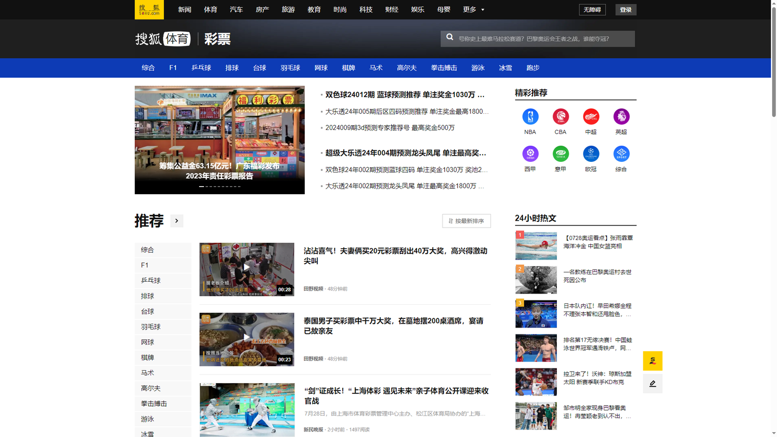Open article 沾沾喜气 夫妻俩买20元彩票 title

tap(396, 256)
